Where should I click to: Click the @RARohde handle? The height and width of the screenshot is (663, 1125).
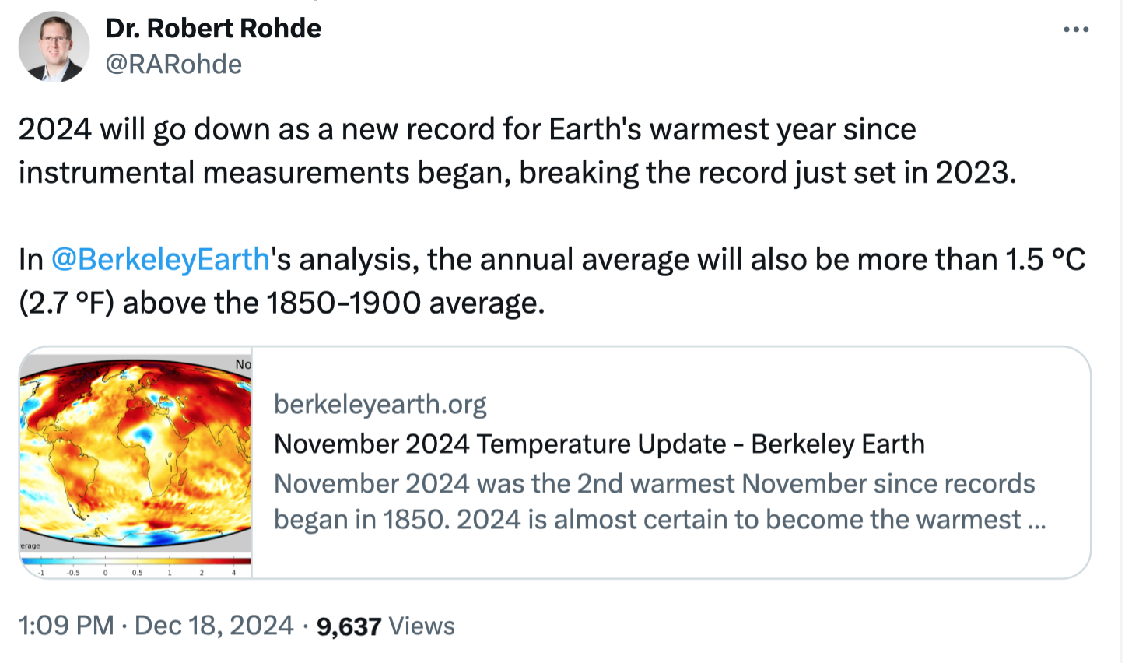pyautogui.click(x=173, y=64)
